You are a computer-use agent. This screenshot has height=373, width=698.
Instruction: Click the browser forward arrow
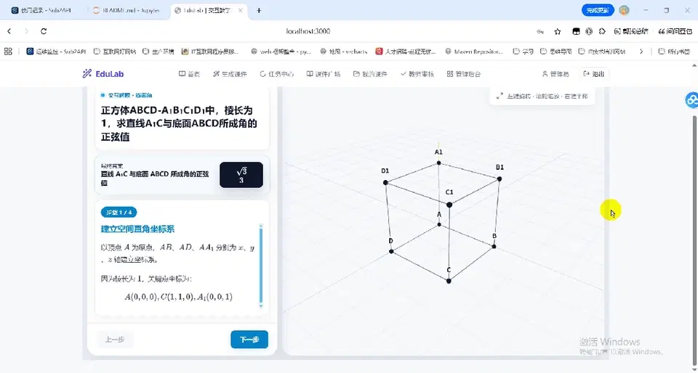(26, 31)
